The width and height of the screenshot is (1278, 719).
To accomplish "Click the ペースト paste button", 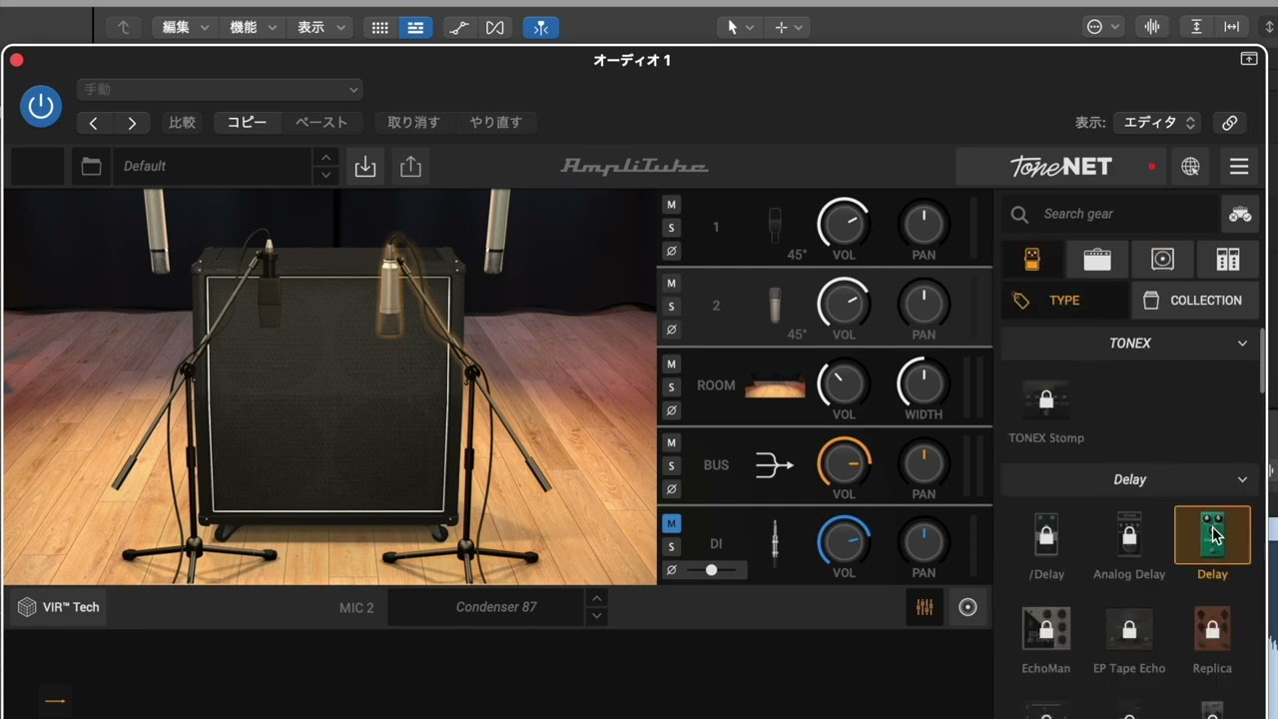I will pos(321,123).
